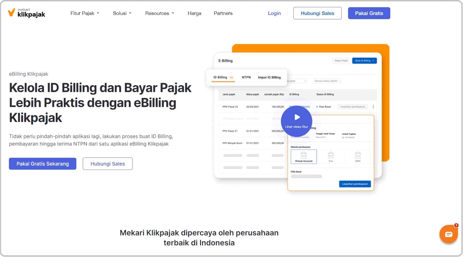Select the NTPN tab in preview

click(246, 77)
